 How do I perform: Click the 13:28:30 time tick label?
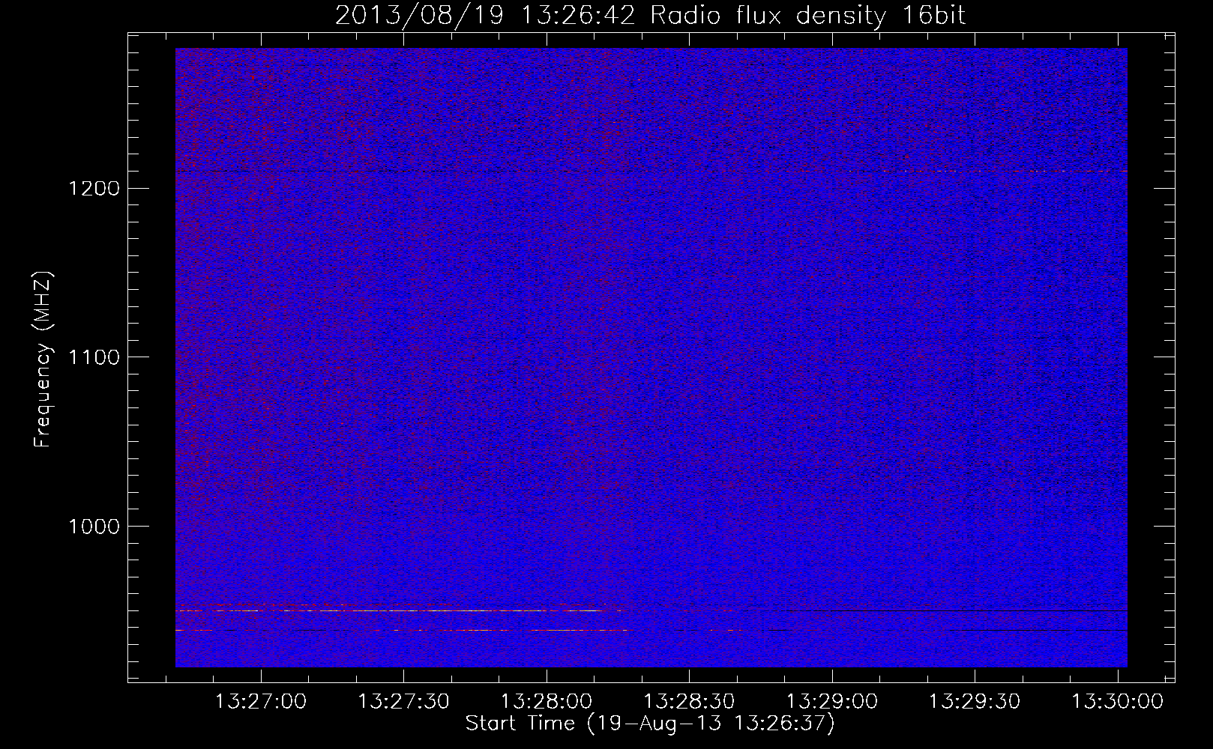[x=689, y=702]
